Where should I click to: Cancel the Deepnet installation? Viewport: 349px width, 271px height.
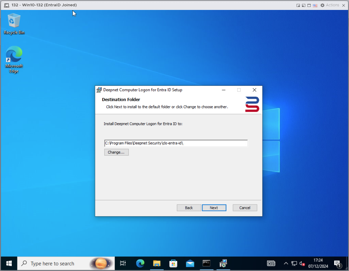coord(245,208)
